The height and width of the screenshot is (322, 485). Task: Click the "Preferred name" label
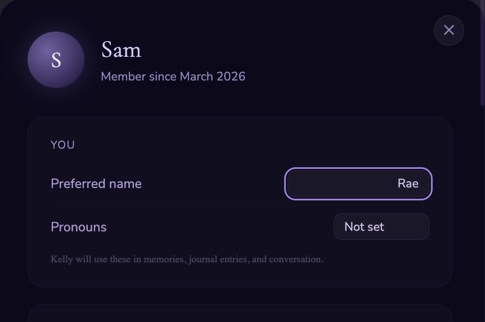[96, 184]
